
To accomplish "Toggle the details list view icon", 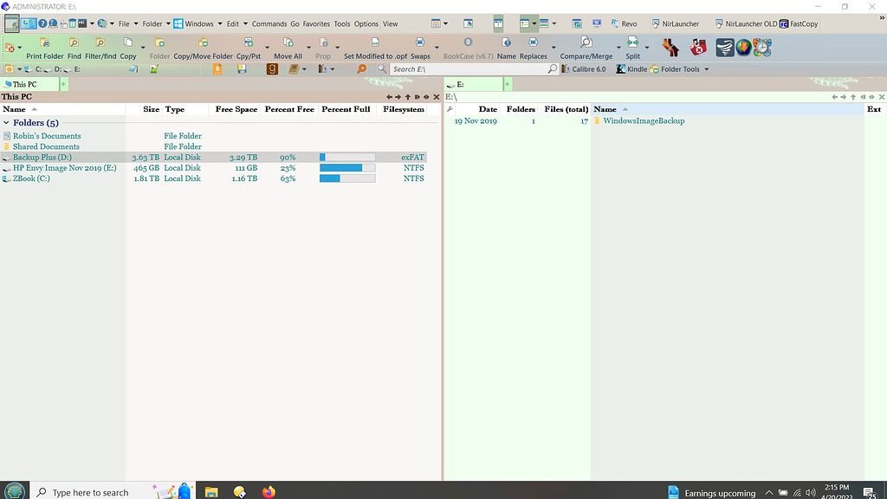I will point(523,23).
